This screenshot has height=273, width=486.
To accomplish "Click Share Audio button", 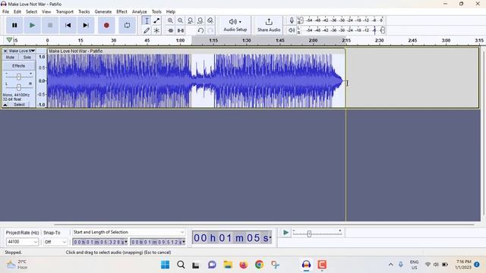I will (x=269, y=25).
